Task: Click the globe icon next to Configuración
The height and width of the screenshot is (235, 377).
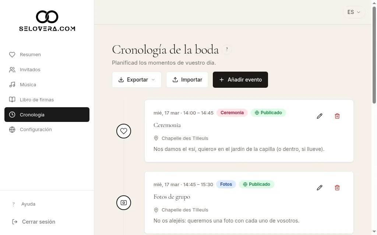Action: tap(12, 130)
